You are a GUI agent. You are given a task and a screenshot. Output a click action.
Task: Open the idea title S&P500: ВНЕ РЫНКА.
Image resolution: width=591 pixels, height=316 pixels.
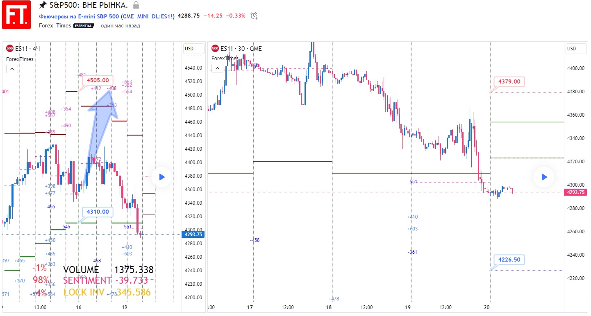(89, 5)
